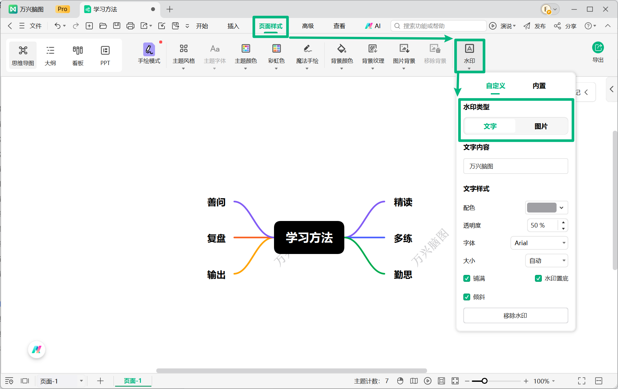Open a new document tab with plus
618x389 pixels.
[x=169, y=9]
